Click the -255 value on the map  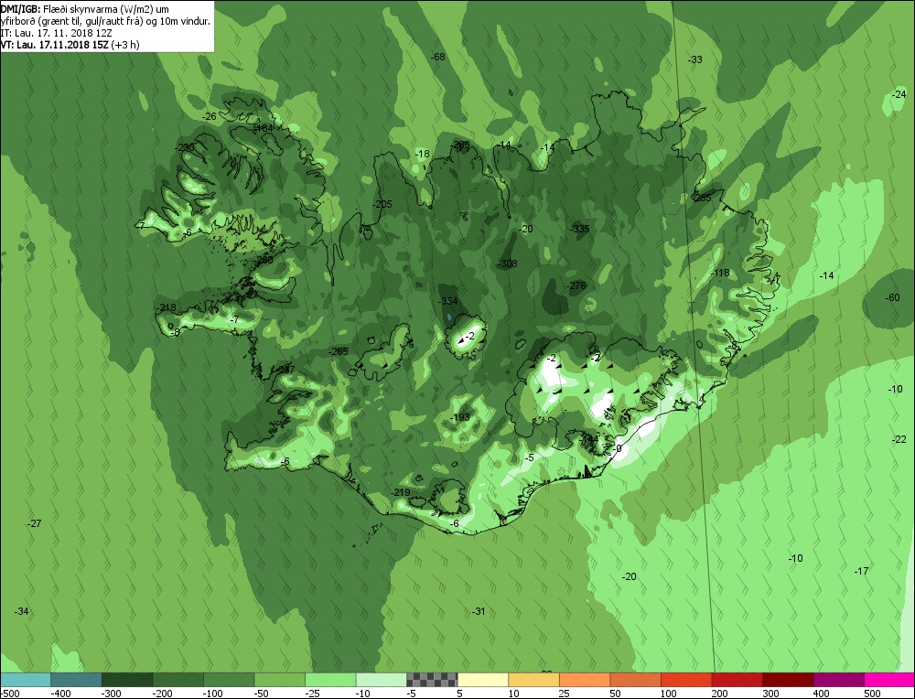[x=702, y=198]
